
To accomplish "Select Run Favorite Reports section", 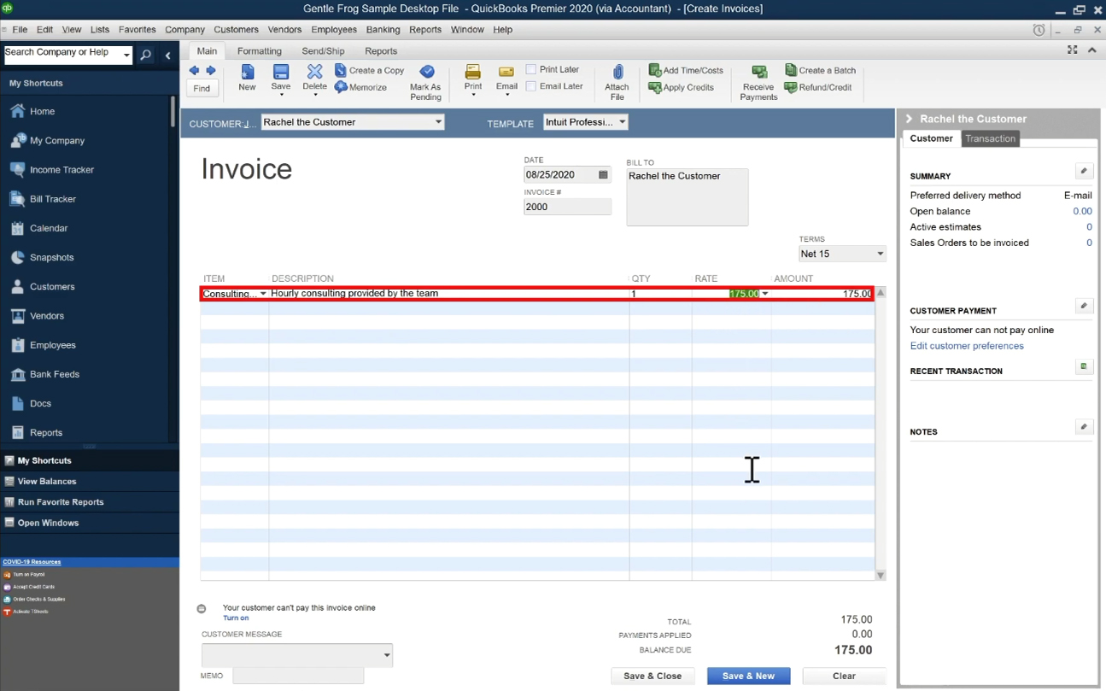I will [x=90, y=502].
